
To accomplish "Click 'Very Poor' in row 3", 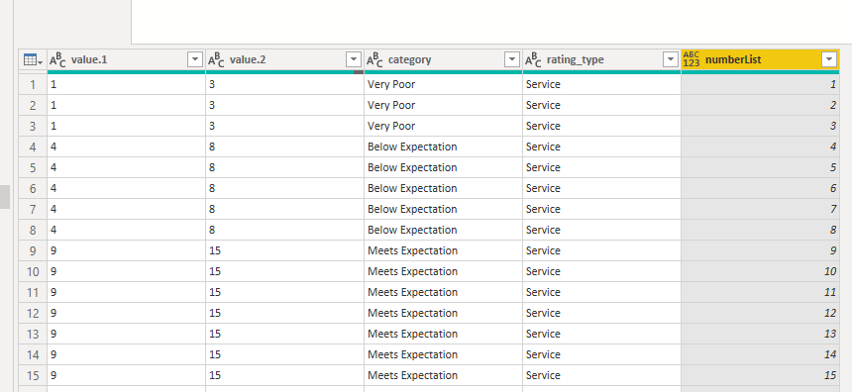I will click(391, 126).
